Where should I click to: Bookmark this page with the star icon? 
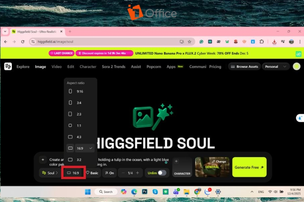click(x=189, y=41)
